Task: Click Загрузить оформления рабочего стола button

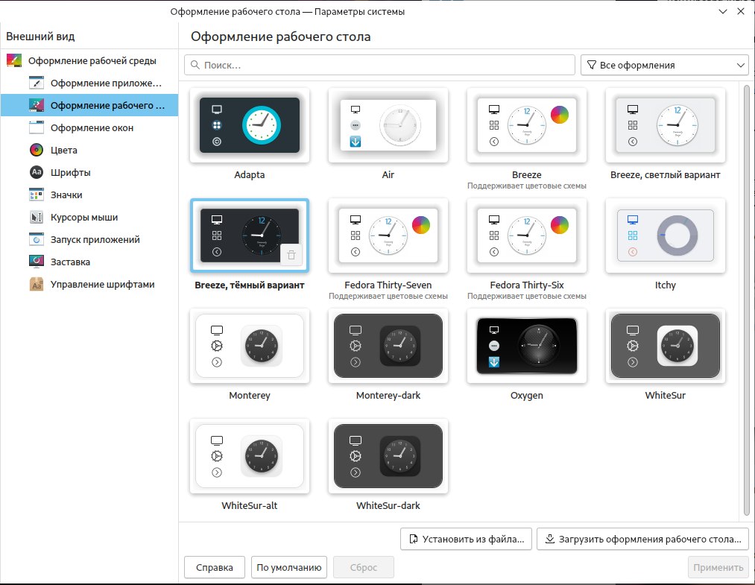Action: 642,539
